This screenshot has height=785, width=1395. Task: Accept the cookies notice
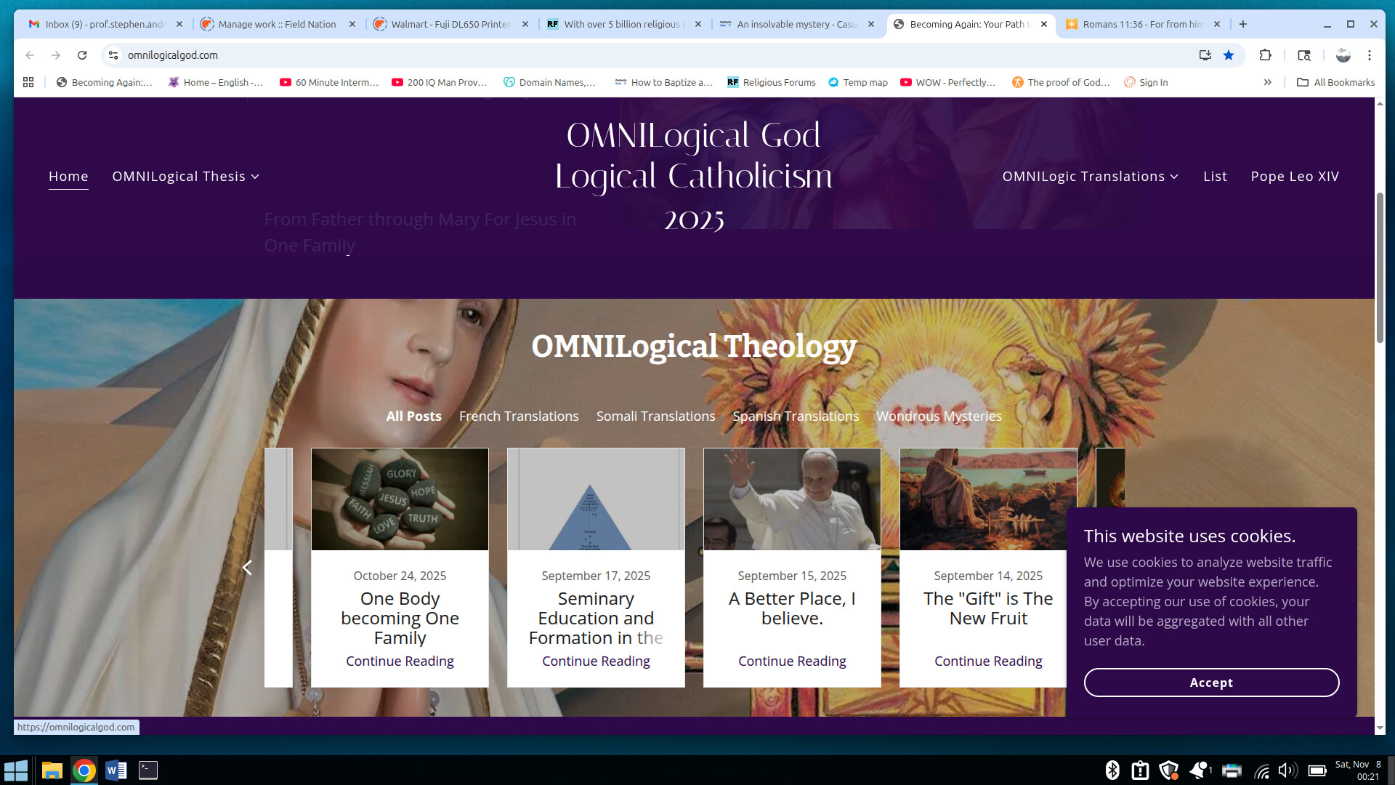[x=1211, y=683]
